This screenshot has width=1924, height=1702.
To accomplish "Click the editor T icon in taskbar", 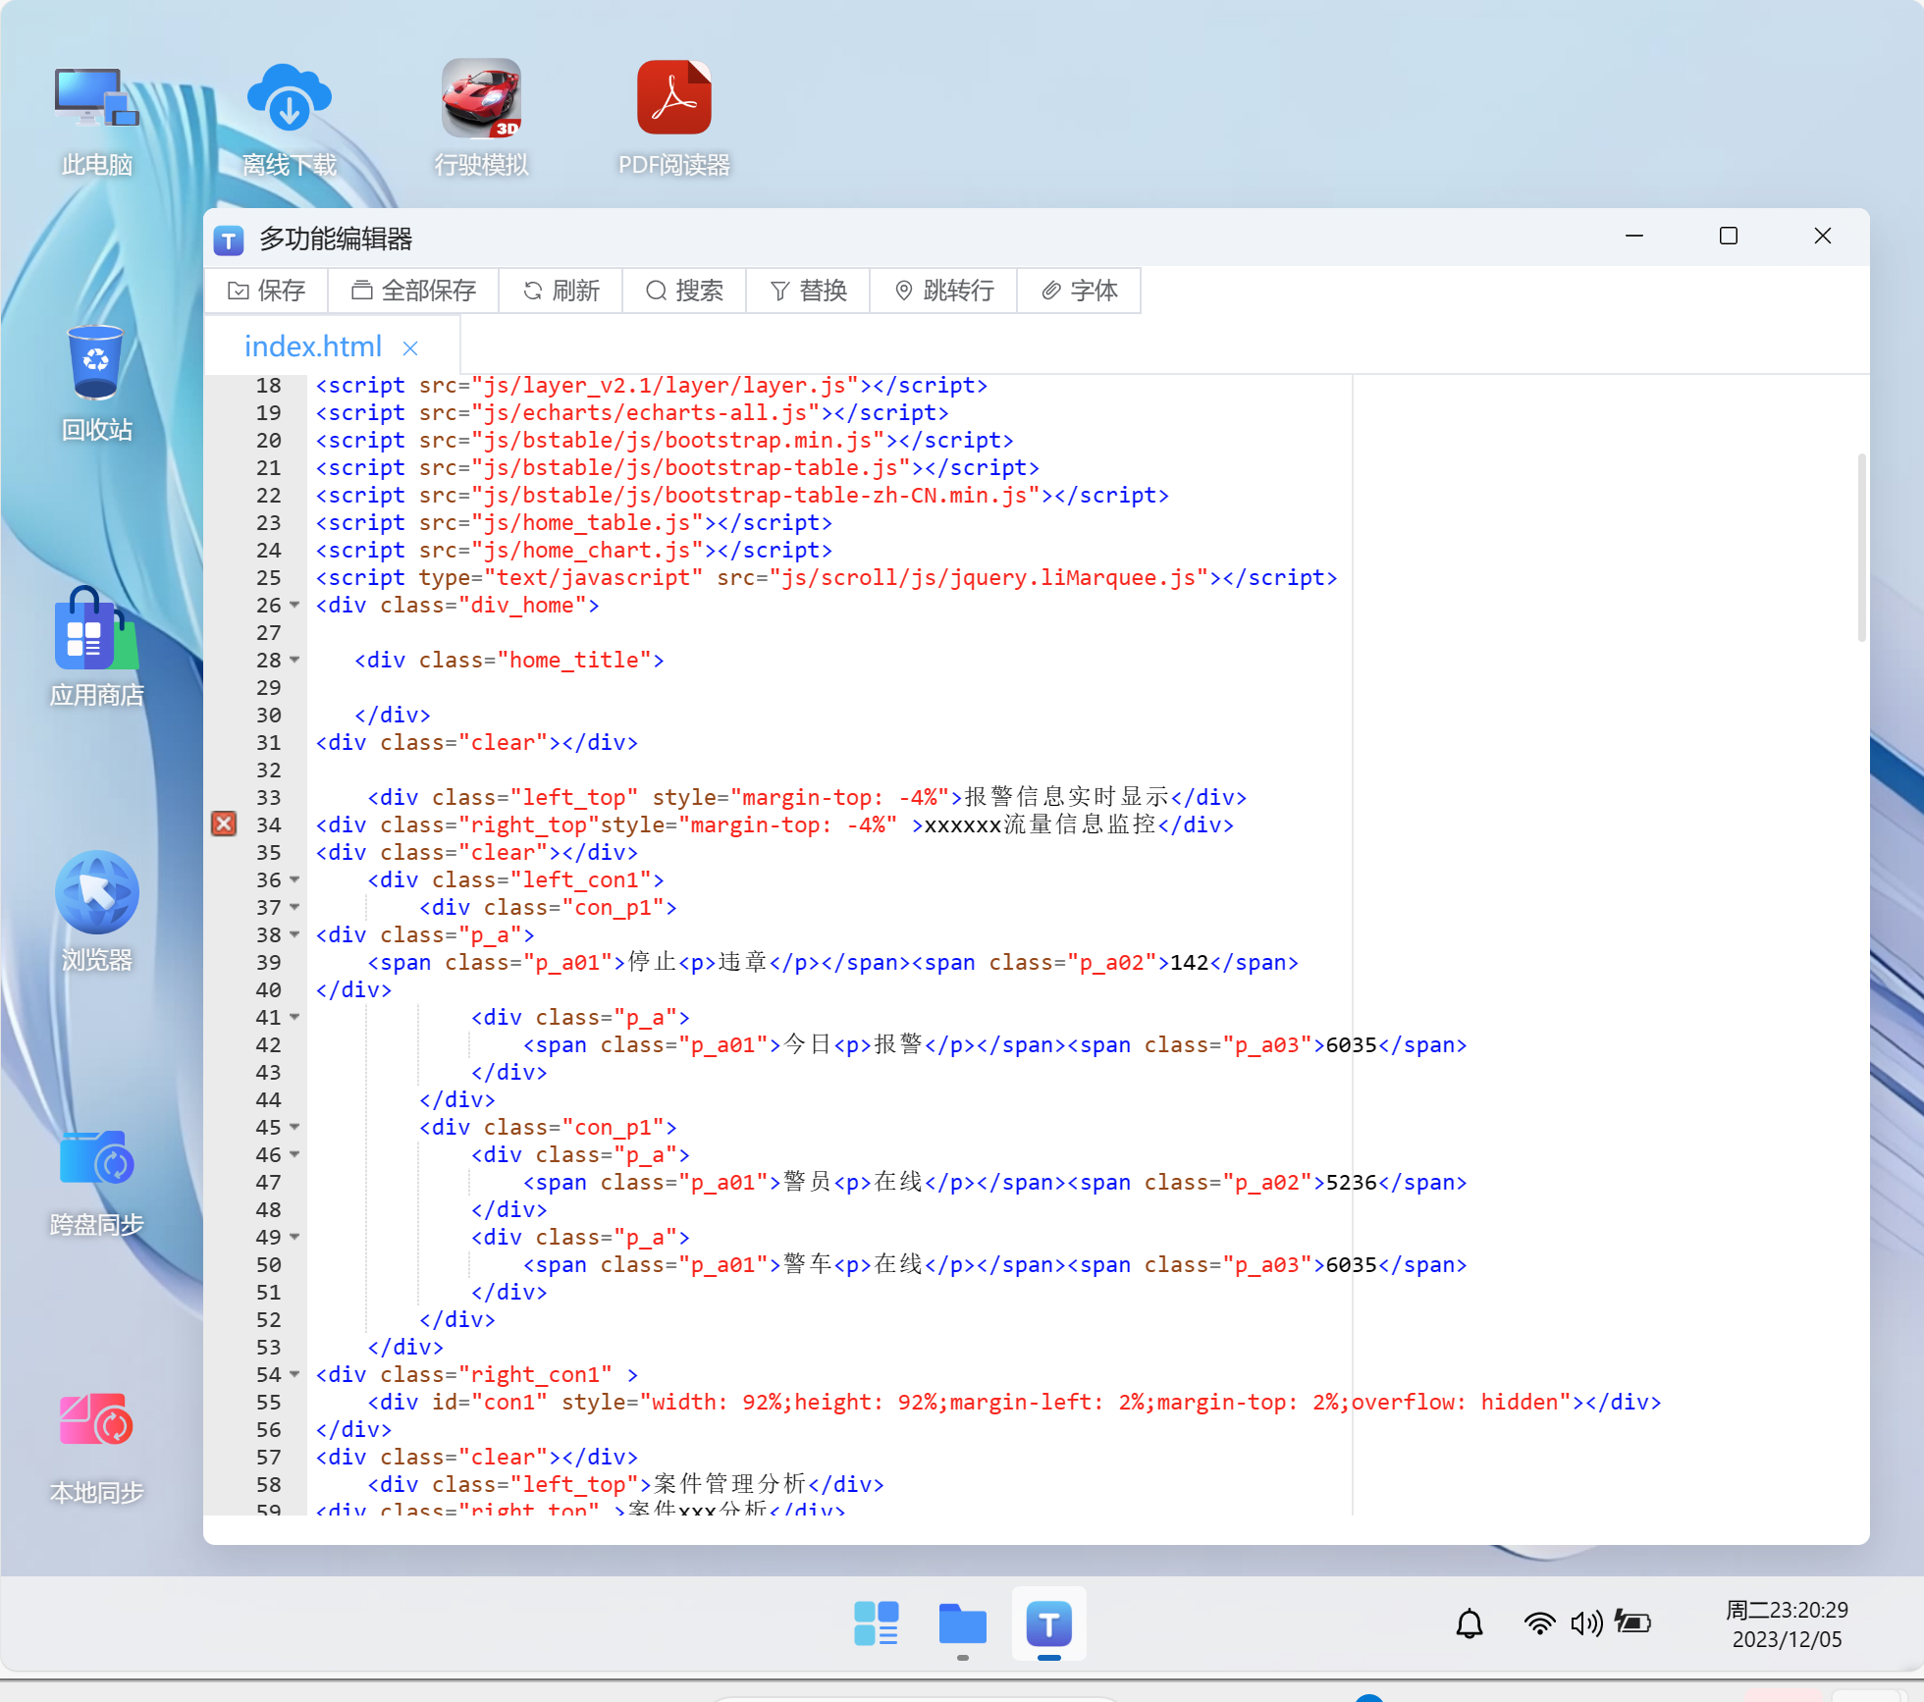I will click(1048, 1623).
